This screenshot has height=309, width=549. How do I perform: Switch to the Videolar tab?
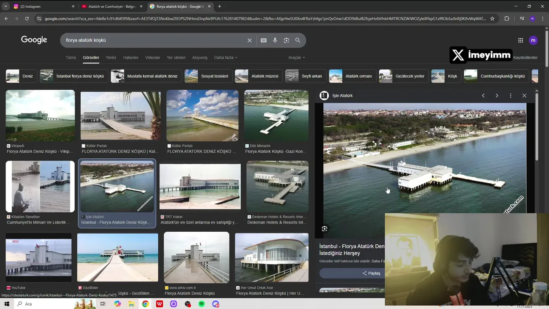click(153, 58)
